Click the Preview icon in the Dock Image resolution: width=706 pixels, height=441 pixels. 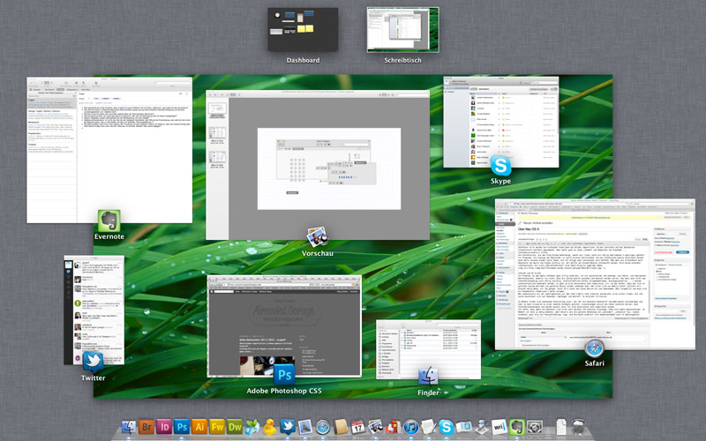coord(376,427)
